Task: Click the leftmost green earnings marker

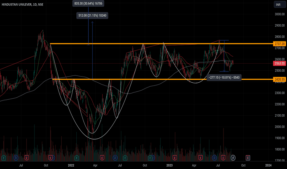Action: 3,158
